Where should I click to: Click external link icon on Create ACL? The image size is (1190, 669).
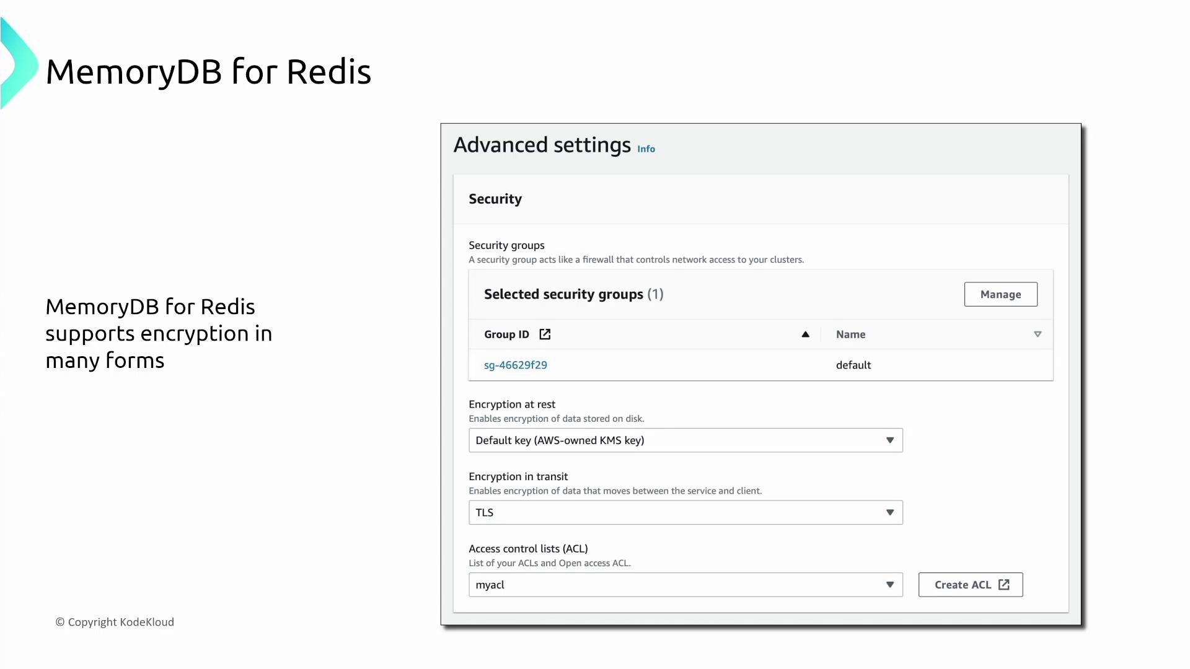(1004, 585)
